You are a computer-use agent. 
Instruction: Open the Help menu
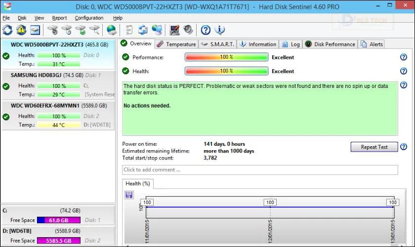118,18
